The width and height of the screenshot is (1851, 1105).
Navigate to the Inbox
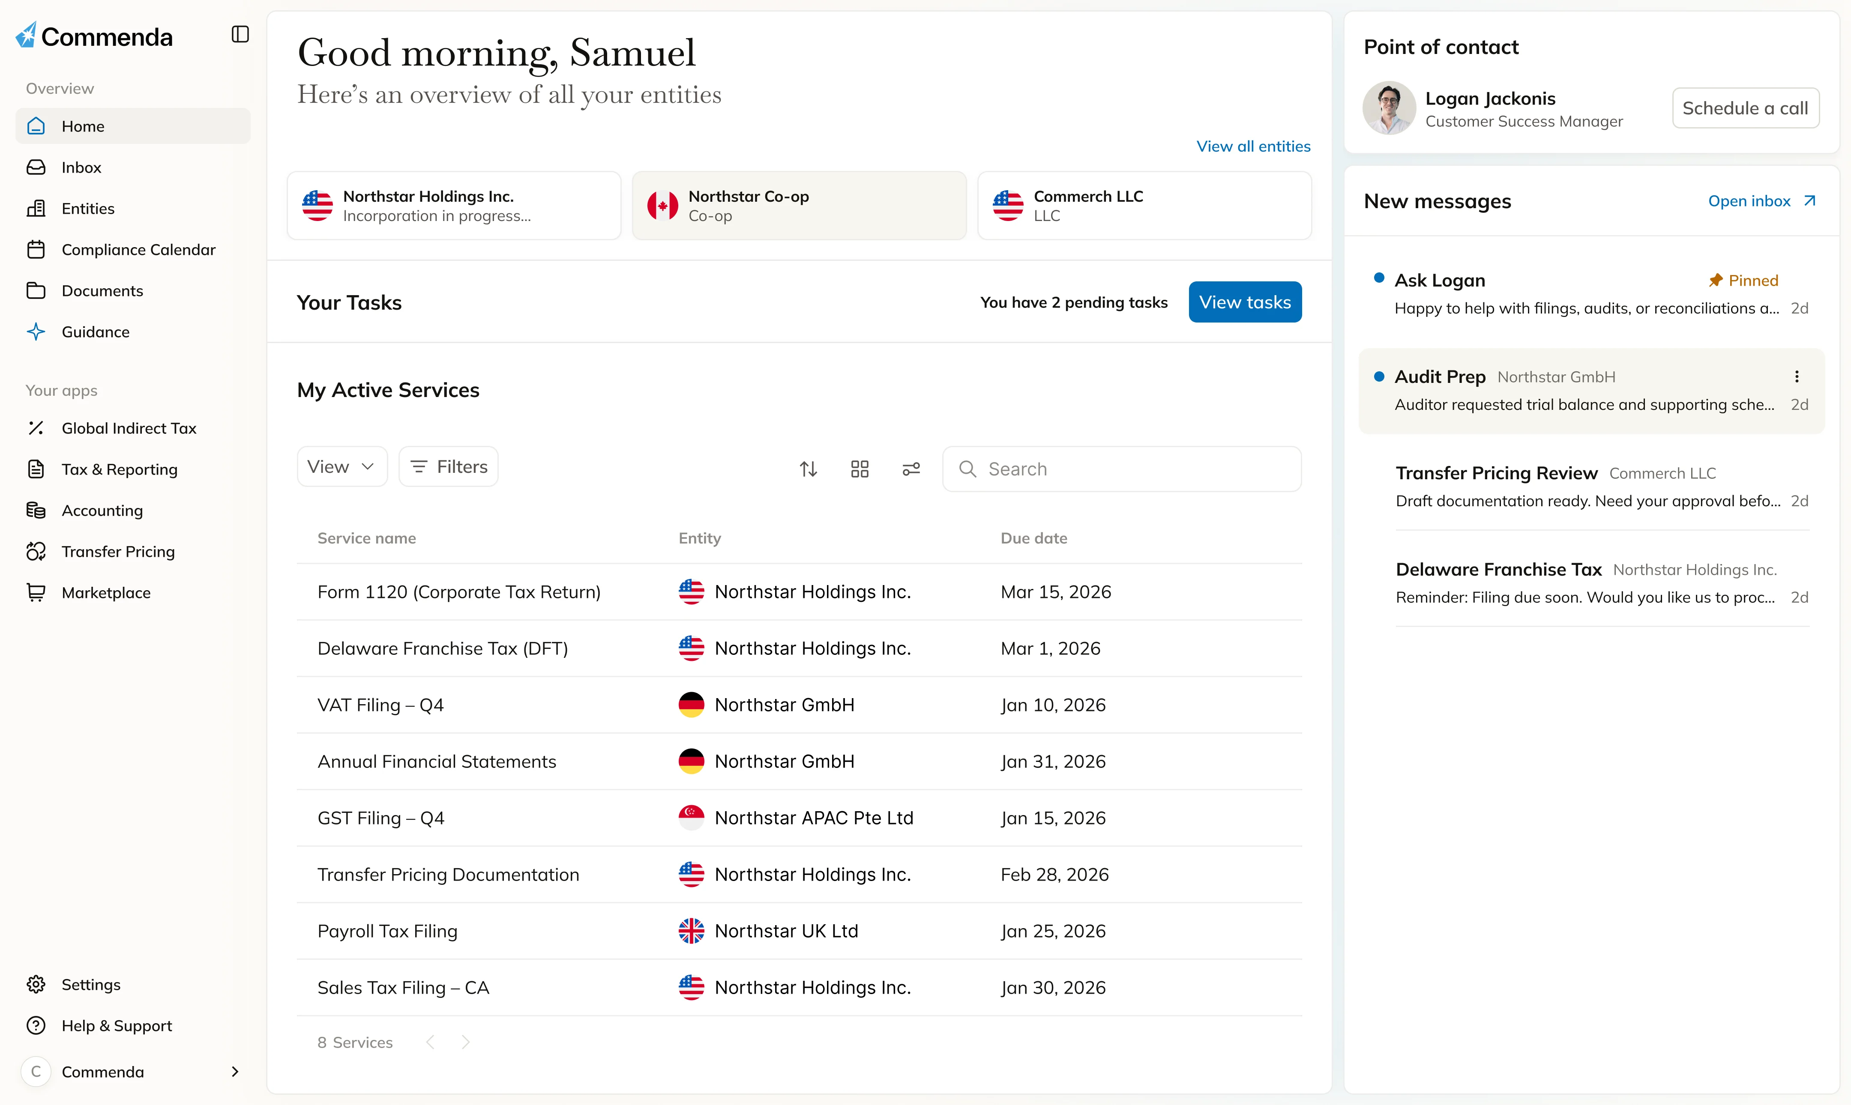[x=82, y=167]
